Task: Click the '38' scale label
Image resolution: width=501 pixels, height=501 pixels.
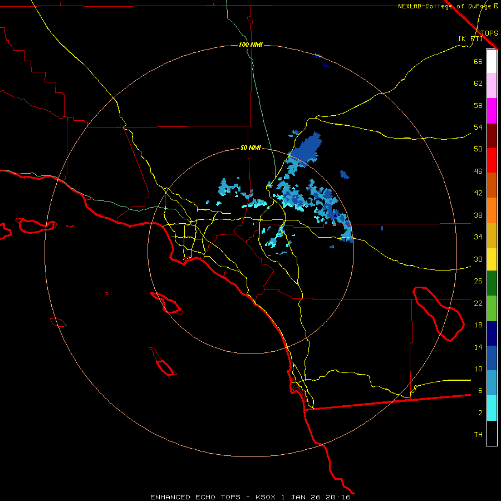Action: point(478,215)
